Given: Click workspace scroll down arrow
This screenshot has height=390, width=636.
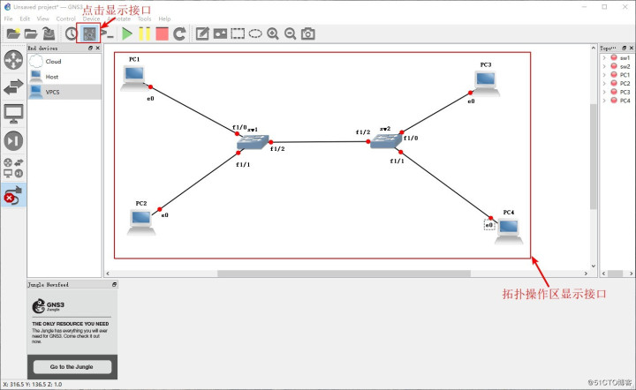Looking at the screenshot, I should (x=594, y=266).
